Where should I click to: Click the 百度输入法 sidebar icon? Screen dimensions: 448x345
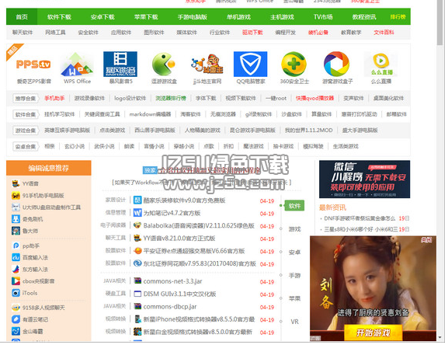pos(16,257)
